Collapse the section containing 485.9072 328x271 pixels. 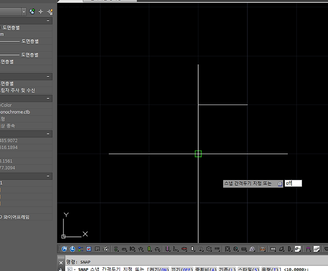point(48,134)
